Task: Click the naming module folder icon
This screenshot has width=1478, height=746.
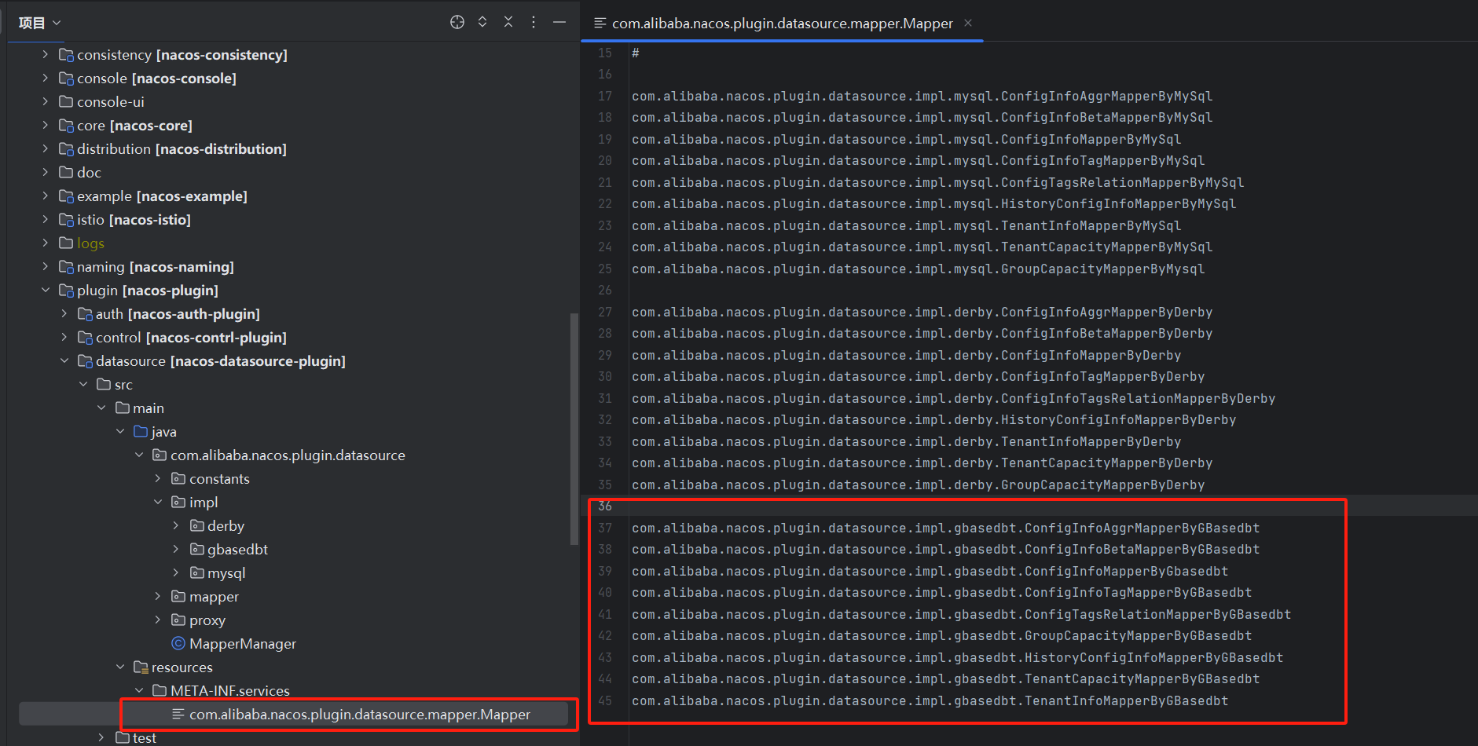Action: tap(67, 266)
